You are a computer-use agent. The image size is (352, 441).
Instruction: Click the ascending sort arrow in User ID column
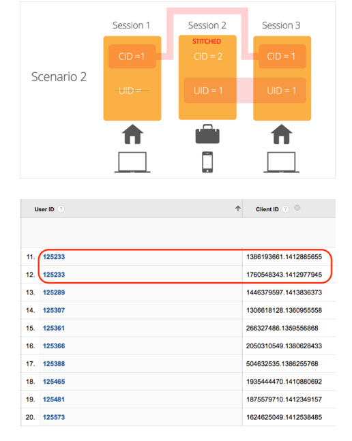tap(238, 209)
